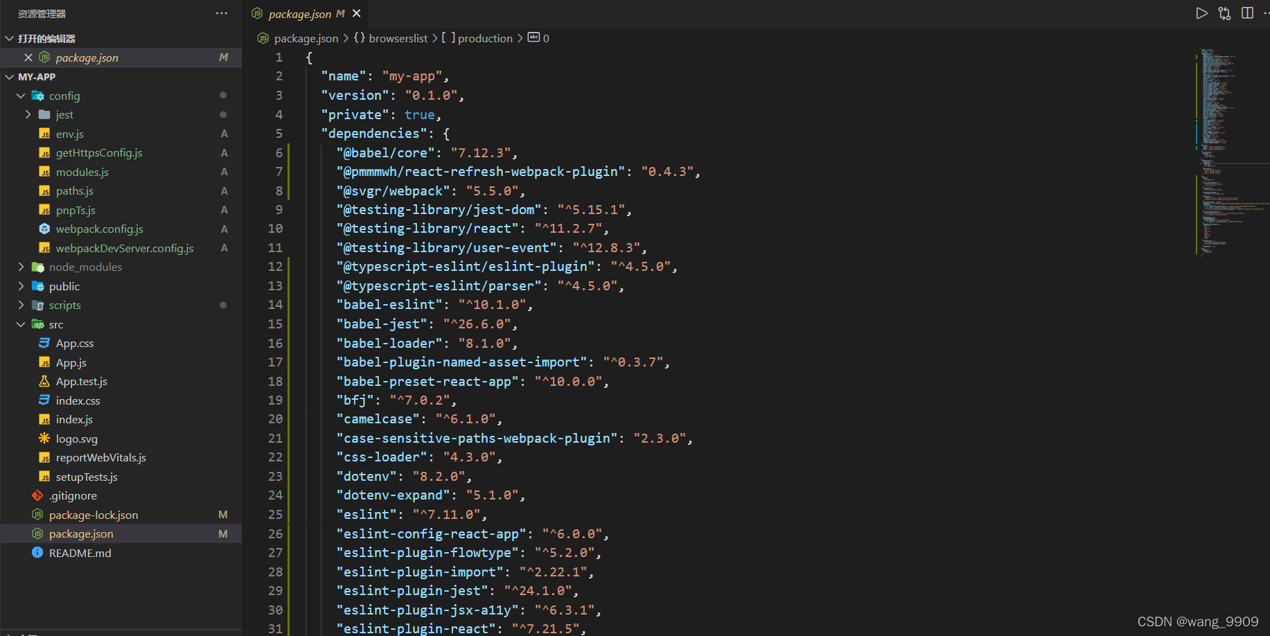Click logo.svg asterisk icon

pos(44,439)
